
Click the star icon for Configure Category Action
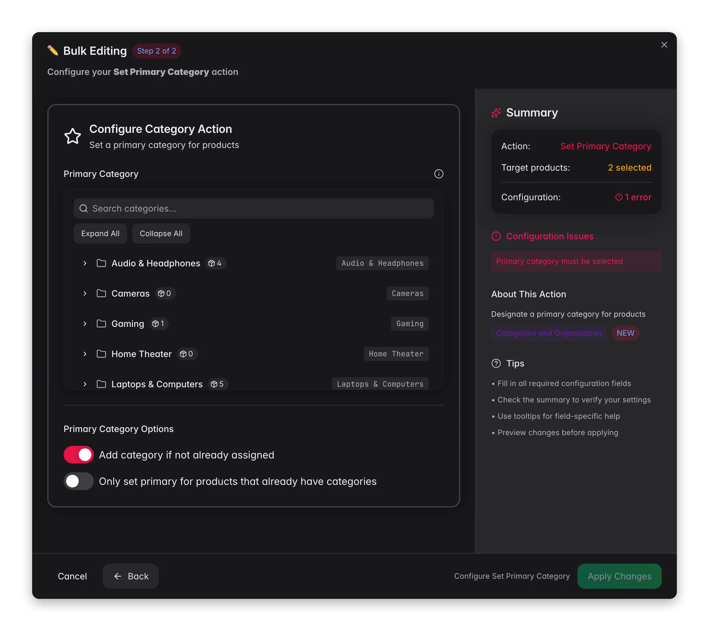[x=72, y=136]
